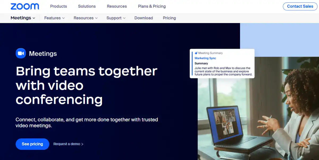Open the Products menu
This screenshot has height=160, width=319.
click(x=58, y=6)
